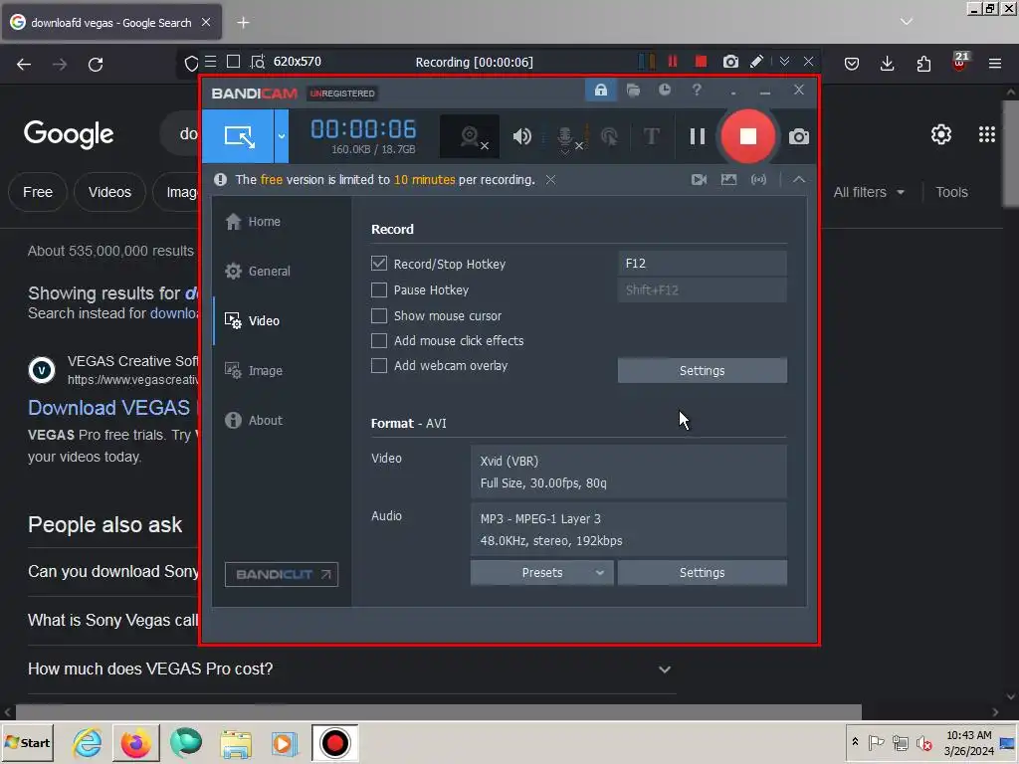The width and height of the screenshot is (1019, 764).
Task: Reload the Firefox page
Action: click(96, 65)
